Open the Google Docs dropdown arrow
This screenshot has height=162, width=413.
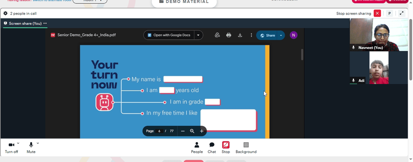tap(198, 35)
